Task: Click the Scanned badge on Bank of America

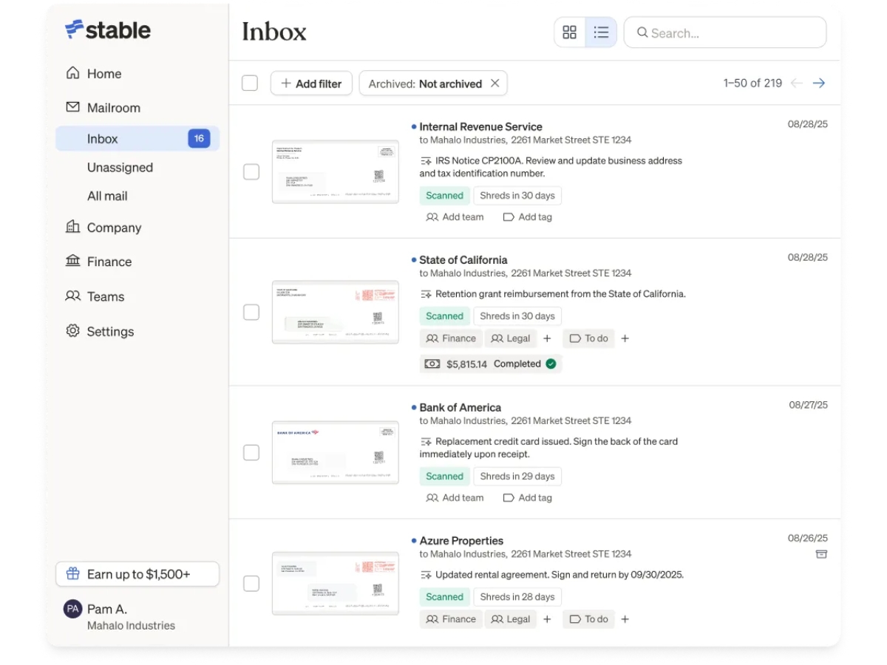Action: coord(445,477)
